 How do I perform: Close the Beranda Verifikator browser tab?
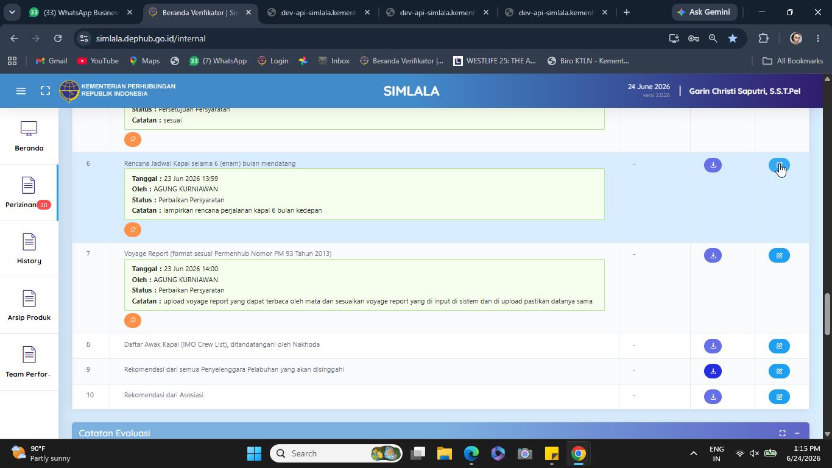pyautogui.click(x=249, y=12)
